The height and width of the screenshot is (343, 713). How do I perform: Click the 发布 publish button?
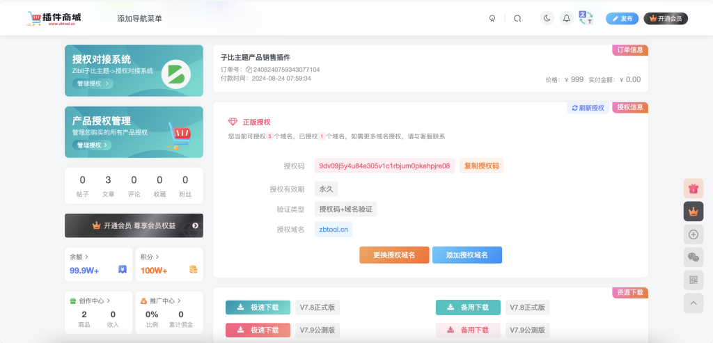tap(622, 19)
